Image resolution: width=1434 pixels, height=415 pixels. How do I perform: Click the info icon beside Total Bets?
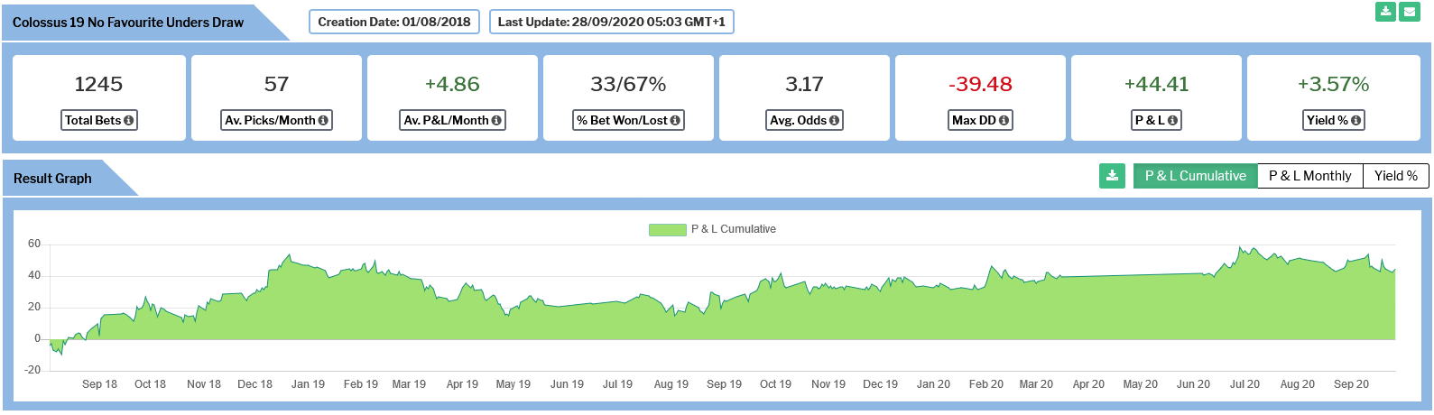(x=129, y=120)
